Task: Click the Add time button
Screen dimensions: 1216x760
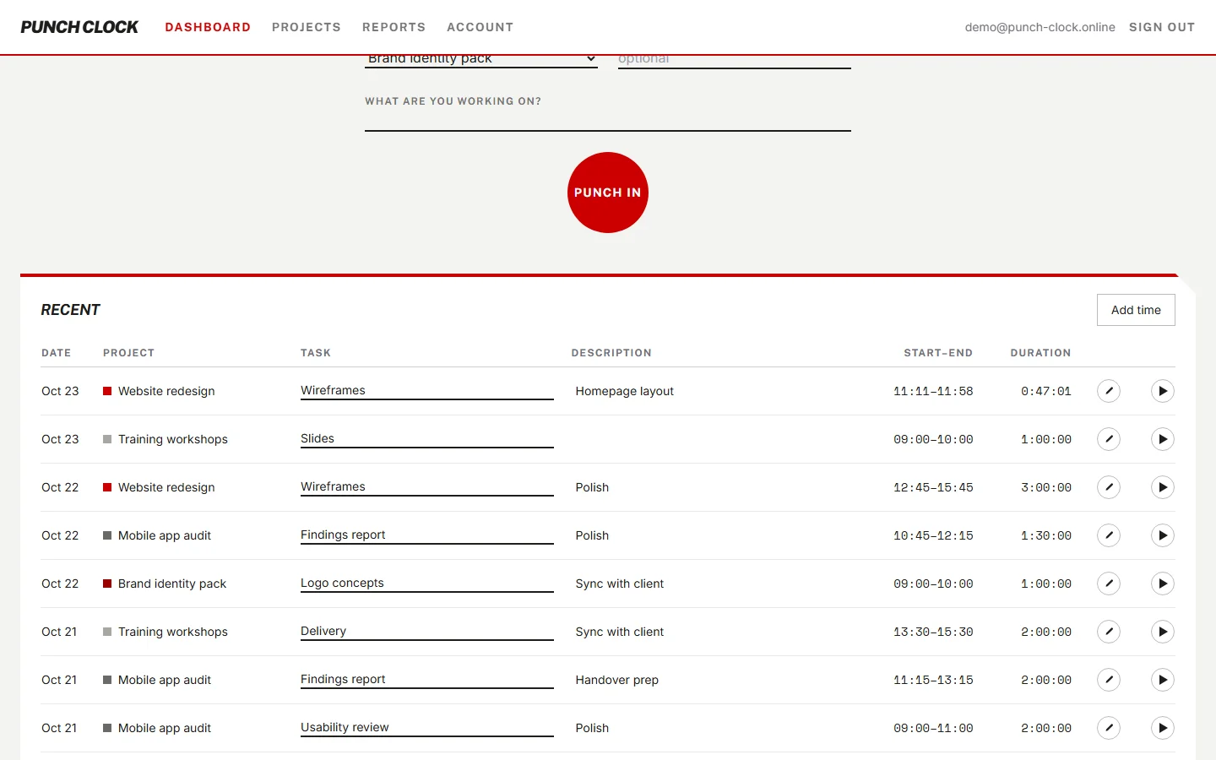Action: (x=1136, y=310)
